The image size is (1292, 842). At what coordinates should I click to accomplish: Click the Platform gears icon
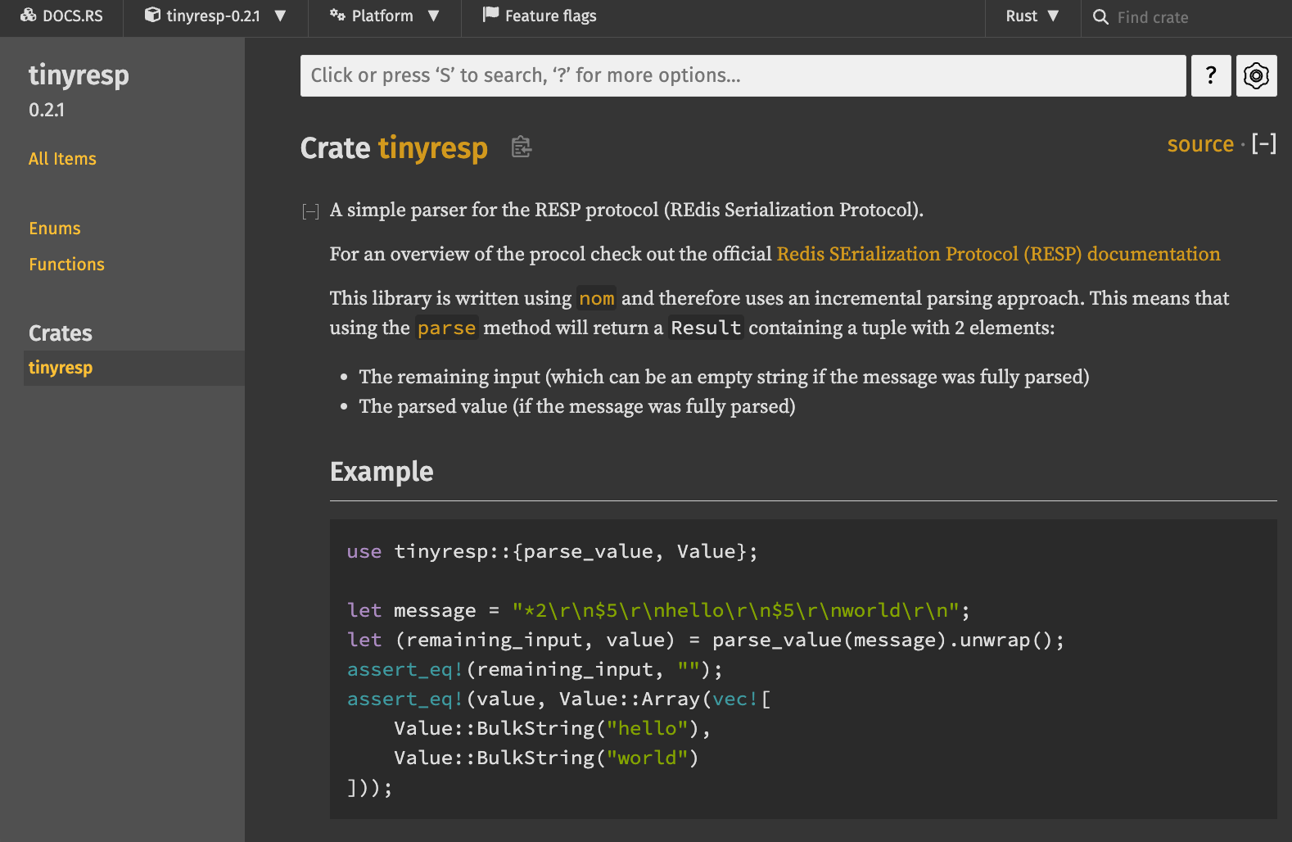click(337, 16)
